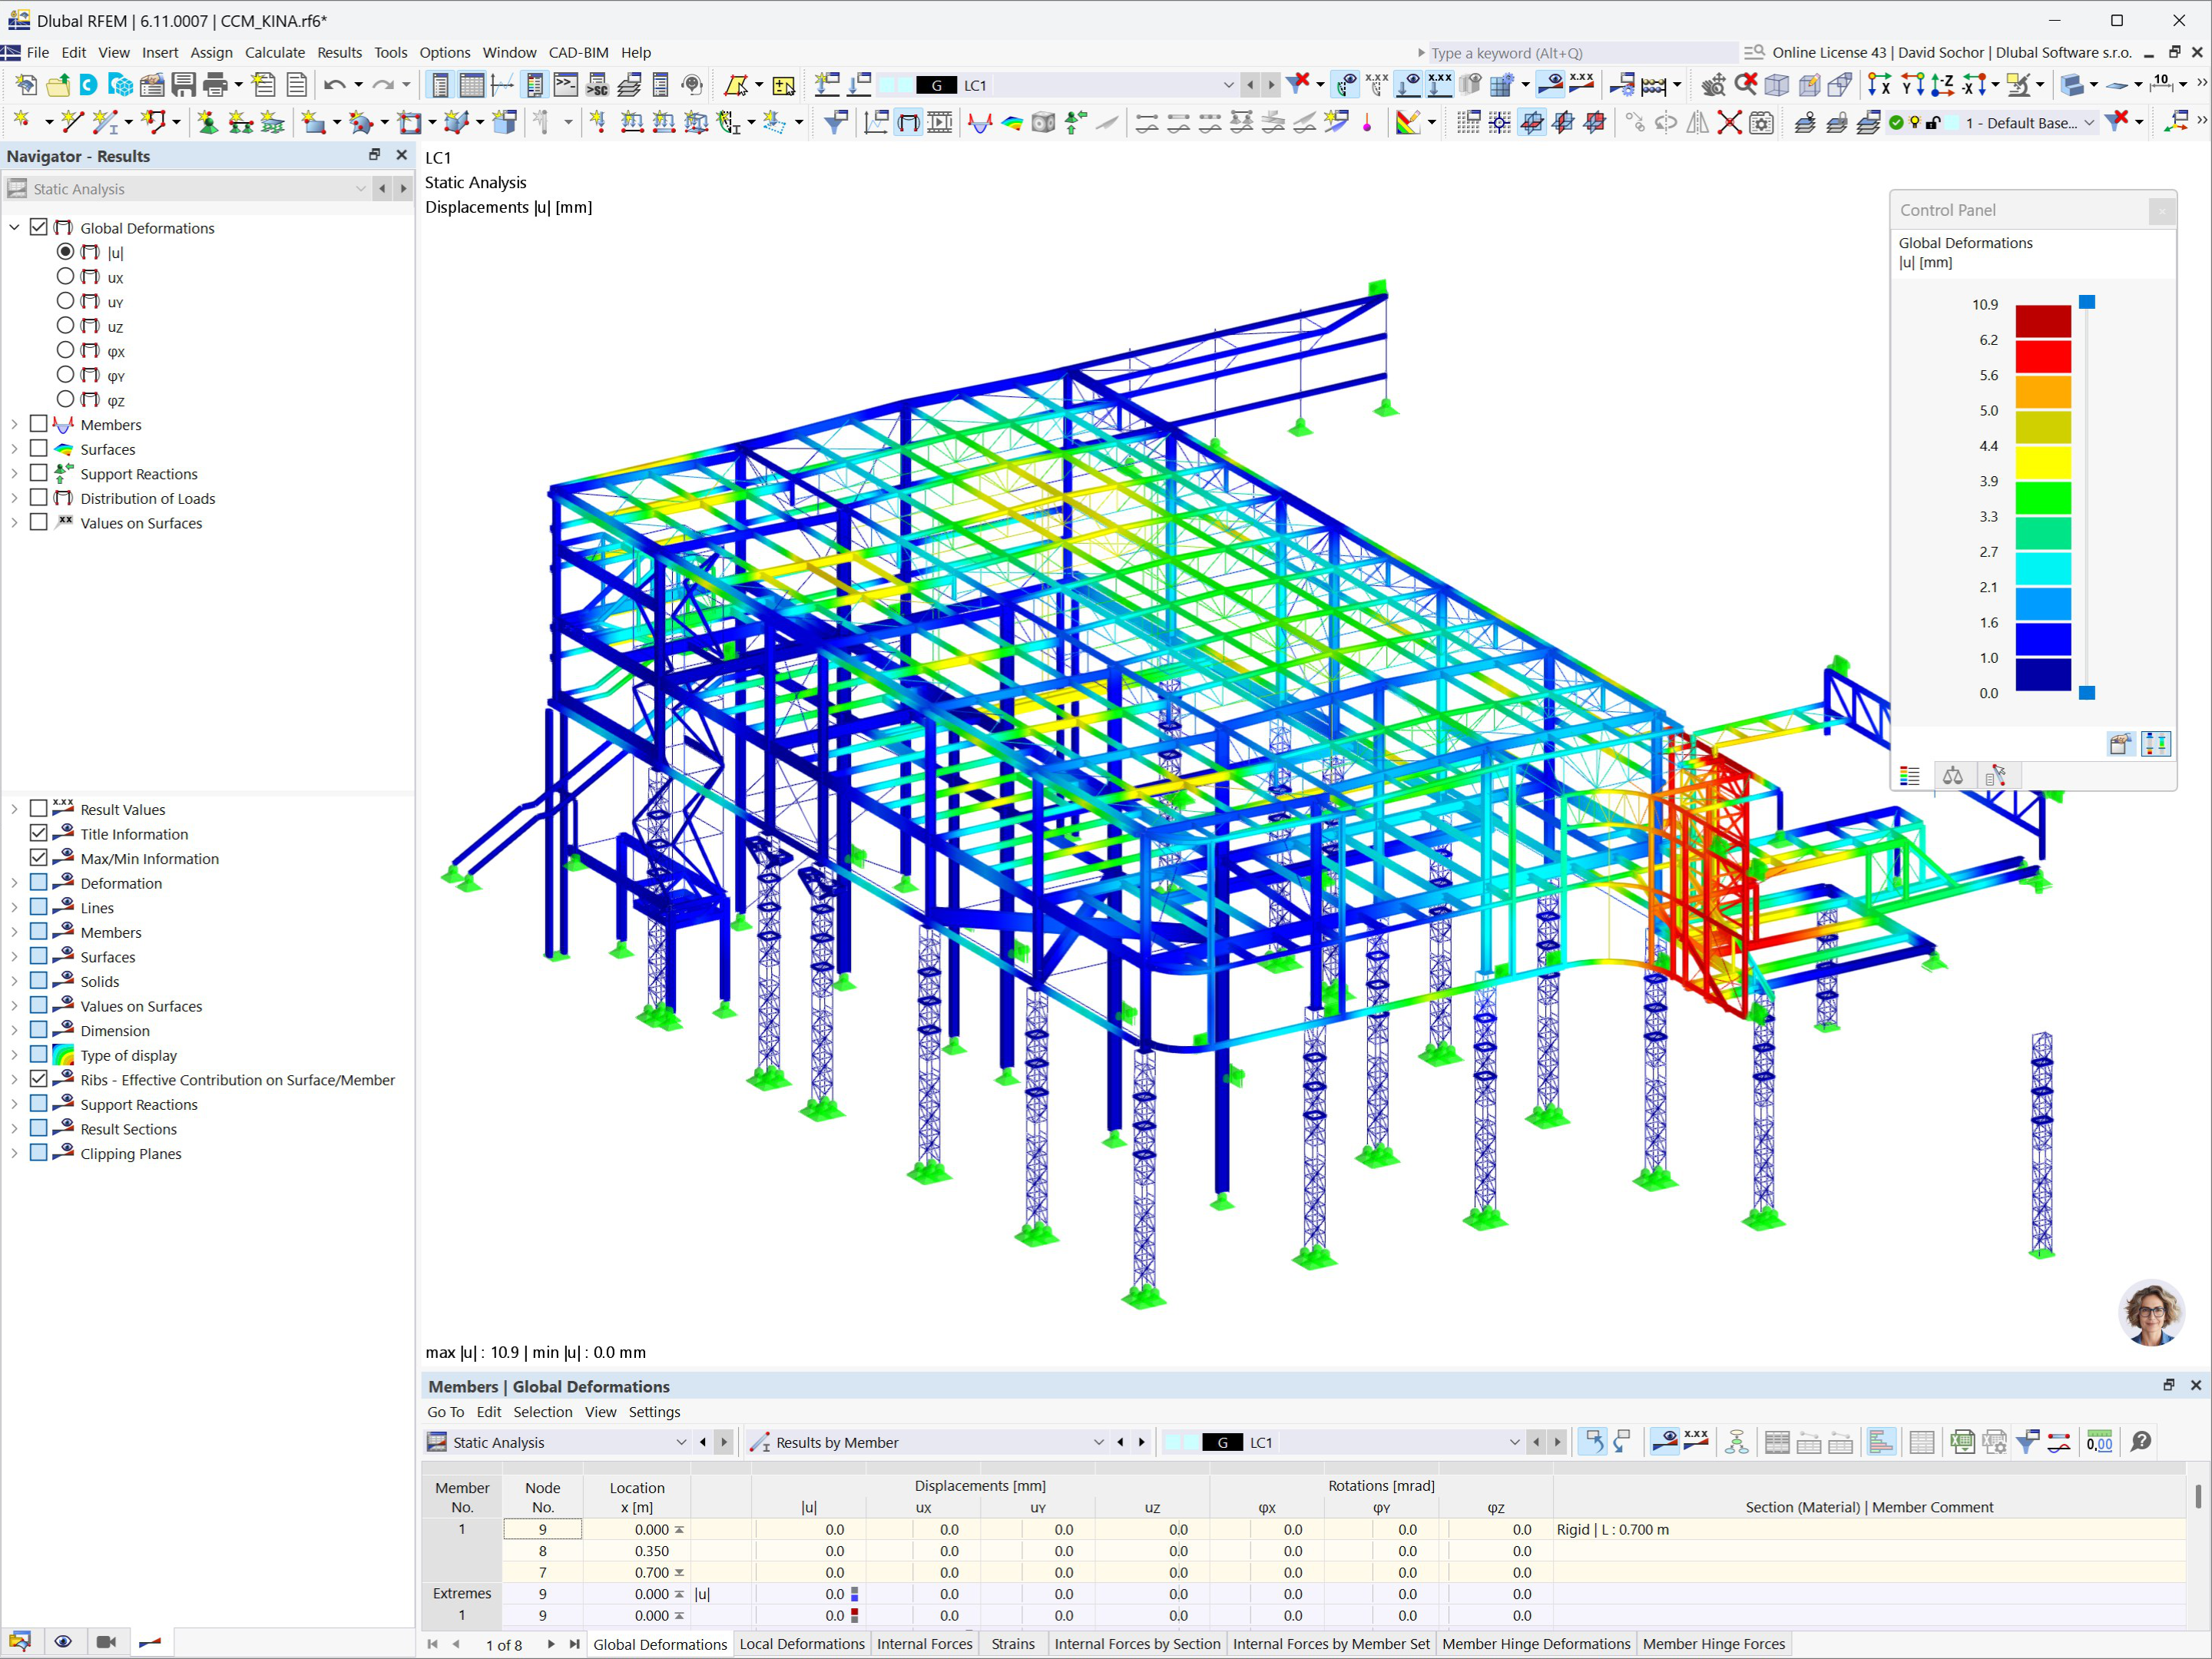This screenshot has width=2212, height=1659.
Task: Click the keyword search input field
Action: (1580, 53)
